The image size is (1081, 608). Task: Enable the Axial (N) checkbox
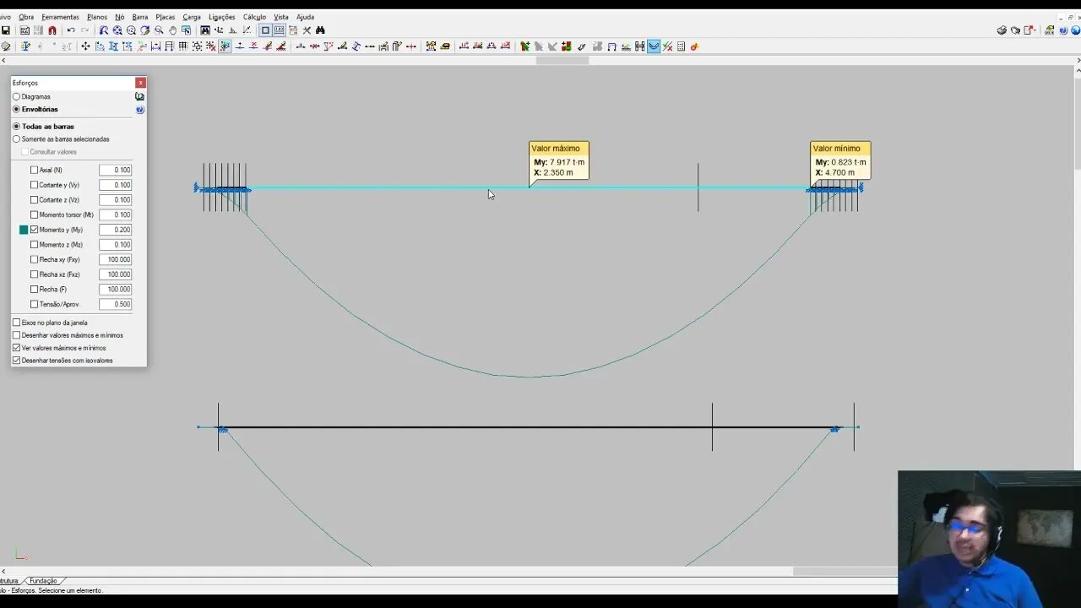(x=34, y=170)
